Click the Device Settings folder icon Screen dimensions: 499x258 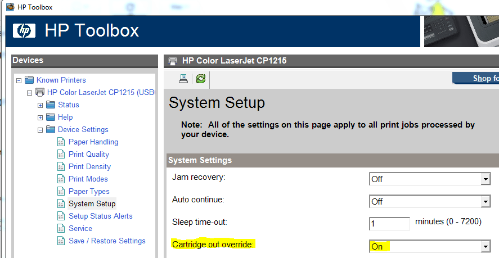click(51, 129)
